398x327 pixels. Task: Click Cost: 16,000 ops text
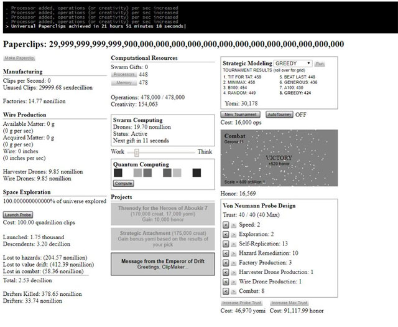click(x=241, y=123)
